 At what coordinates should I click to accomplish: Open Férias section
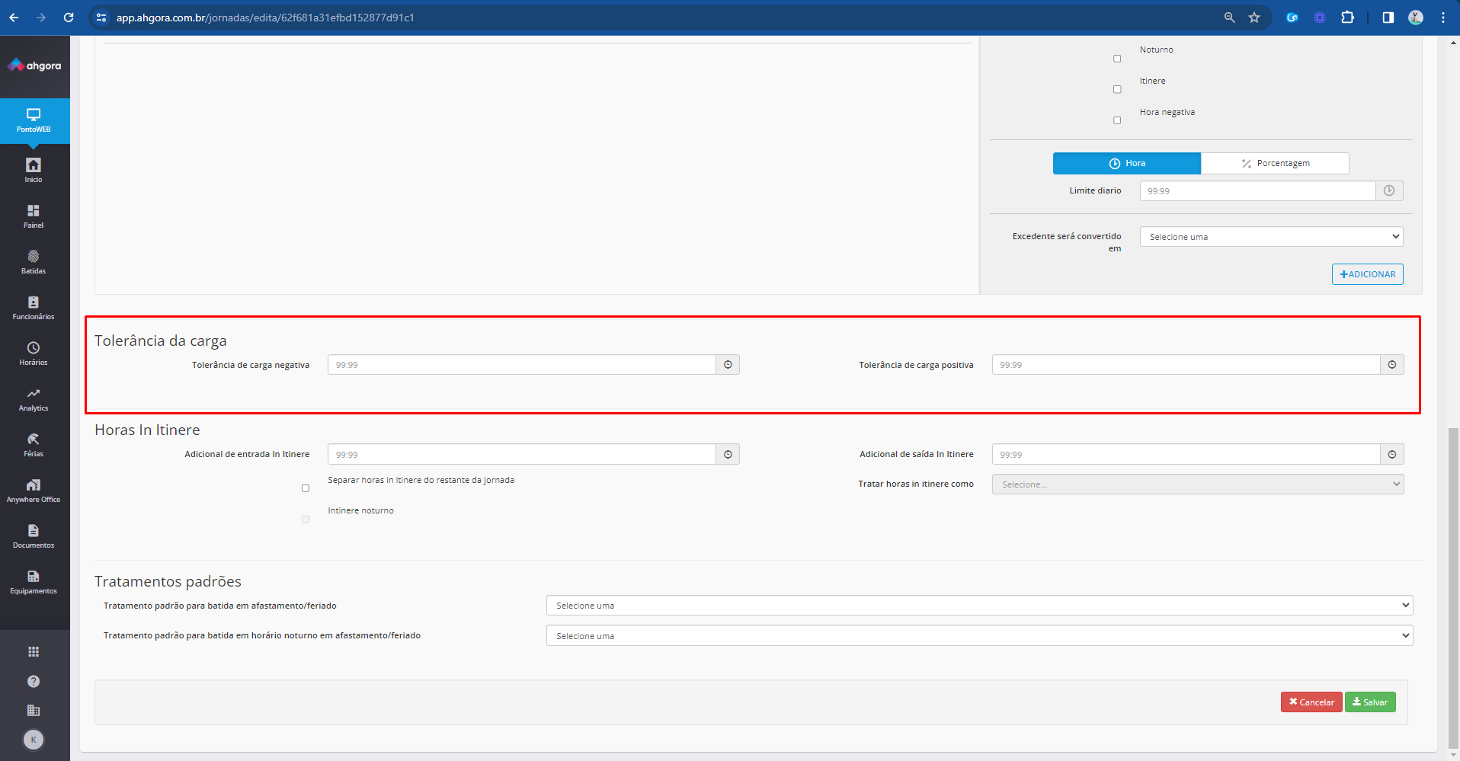click(34, 445)
